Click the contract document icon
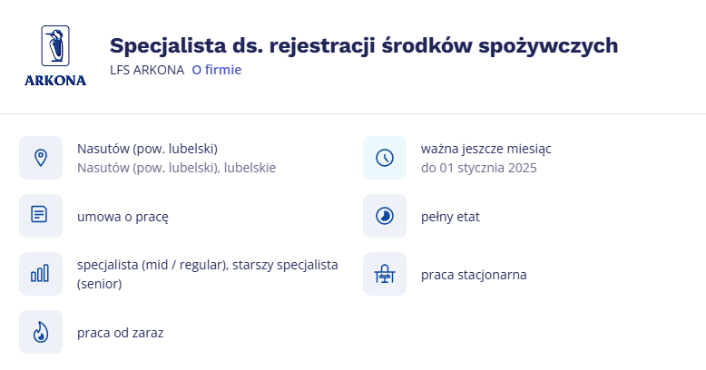 coord(41,216)
